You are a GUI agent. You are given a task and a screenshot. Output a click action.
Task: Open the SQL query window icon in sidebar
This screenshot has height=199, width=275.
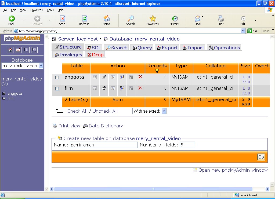(18, 50)
